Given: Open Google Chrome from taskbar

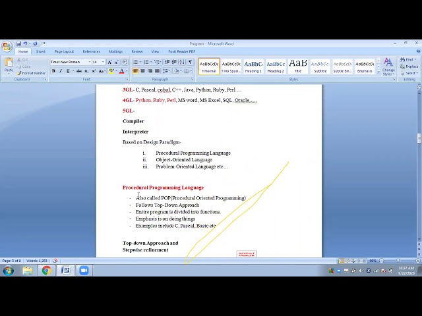Looking at the screenshot, I should (46, 271).
